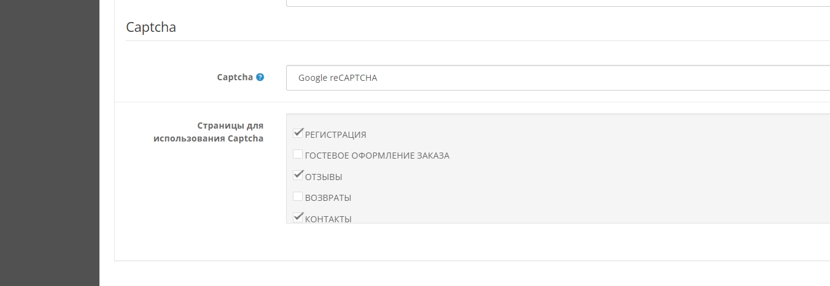Uncheck the РЕГИСТРАЦИЯ checkbox
This screenshot has width=830, height=286.
298,133
